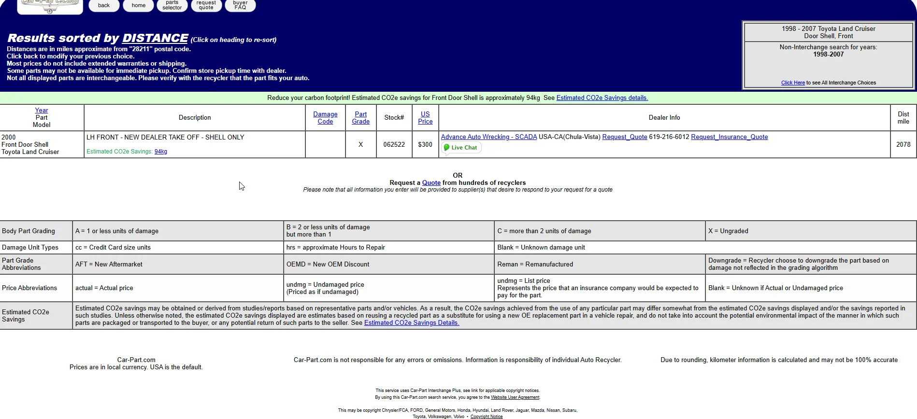Re-sort results via DISTANCE heading link

click(155, 38)
